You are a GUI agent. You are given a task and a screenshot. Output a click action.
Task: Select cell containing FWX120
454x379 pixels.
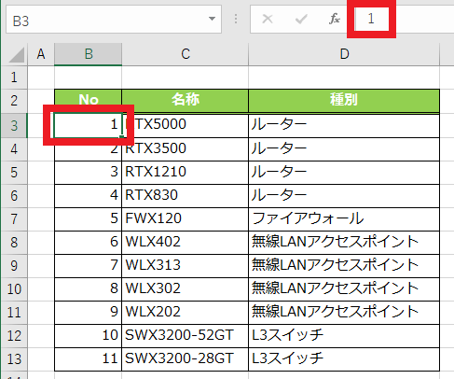pyautogui.click(x=186, y=219)
